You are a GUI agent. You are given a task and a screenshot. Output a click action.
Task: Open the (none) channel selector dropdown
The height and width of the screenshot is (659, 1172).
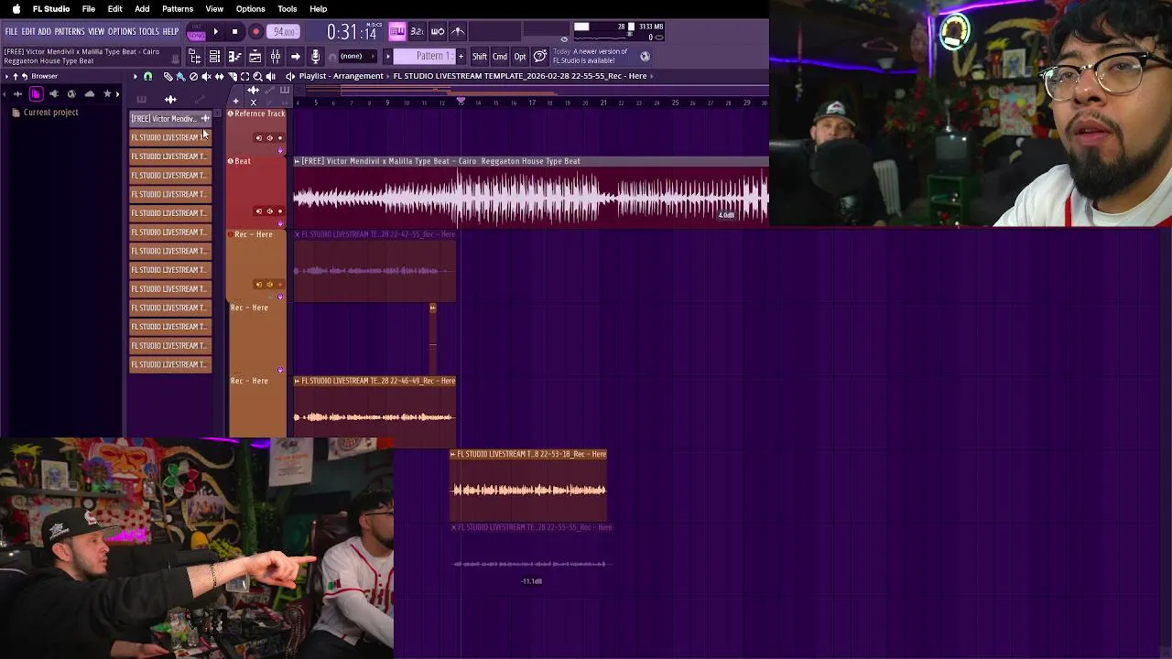(357, 57)
